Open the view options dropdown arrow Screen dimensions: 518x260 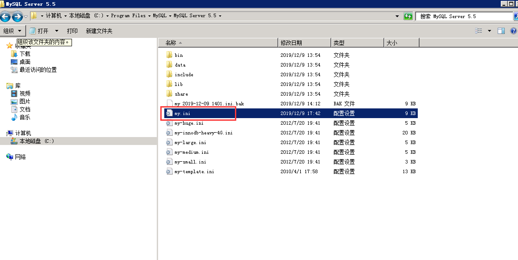(x=489, y=31)
